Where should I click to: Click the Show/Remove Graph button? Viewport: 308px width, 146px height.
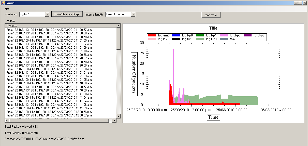click(x=67, y=14)
